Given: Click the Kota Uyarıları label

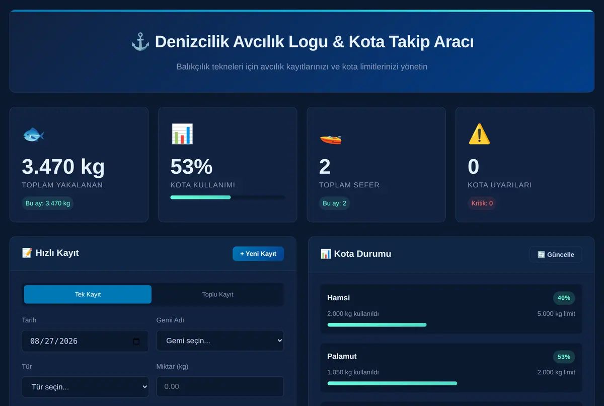Looking at the screenshot, I should tap(500, 185).
